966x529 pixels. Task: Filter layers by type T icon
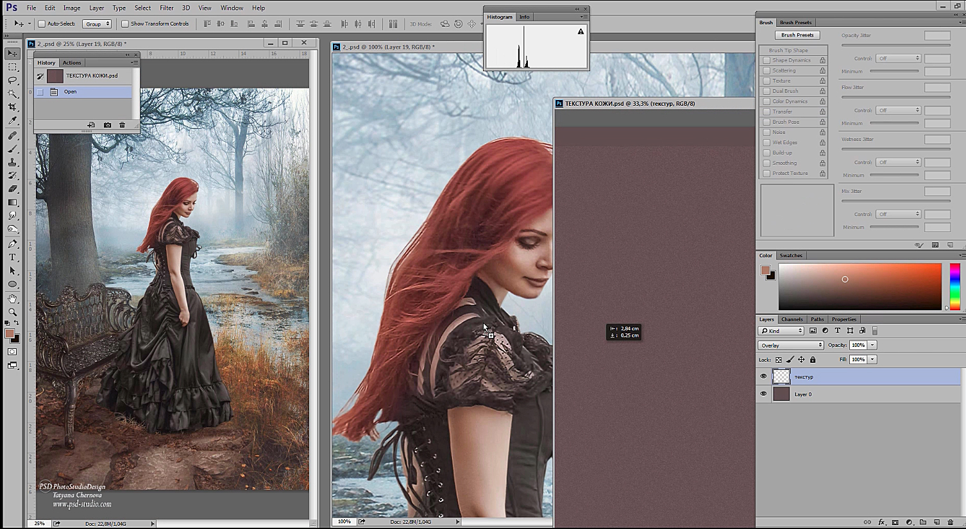tap(838, 331)
